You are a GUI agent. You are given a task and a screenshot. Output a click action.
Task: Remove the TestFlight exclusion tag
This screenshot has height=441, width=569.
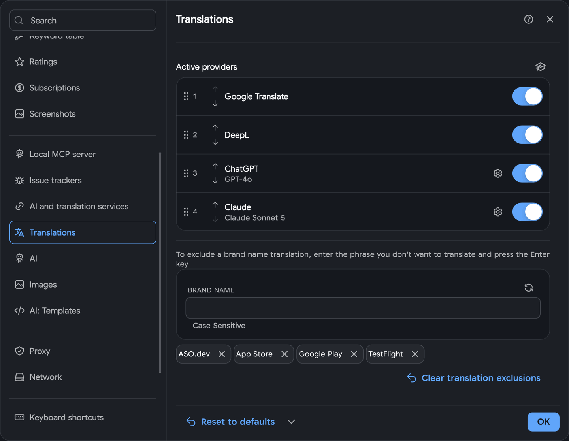pos(415,354)
